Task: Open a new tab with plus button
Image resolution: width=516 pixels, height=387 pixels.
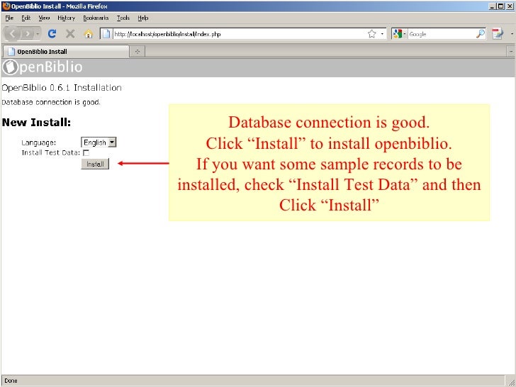Action: click(138, 51)
